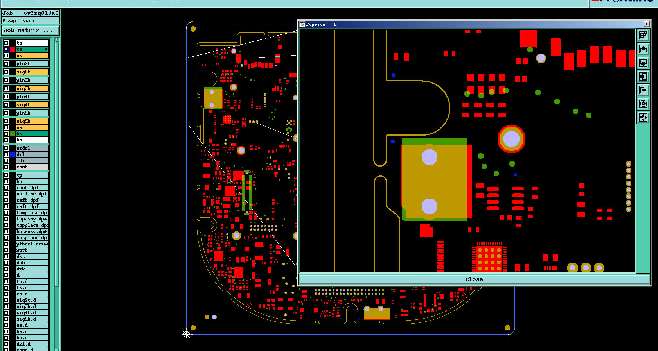Select the bp layer row
658x351 pixels.
coord(32,181)
